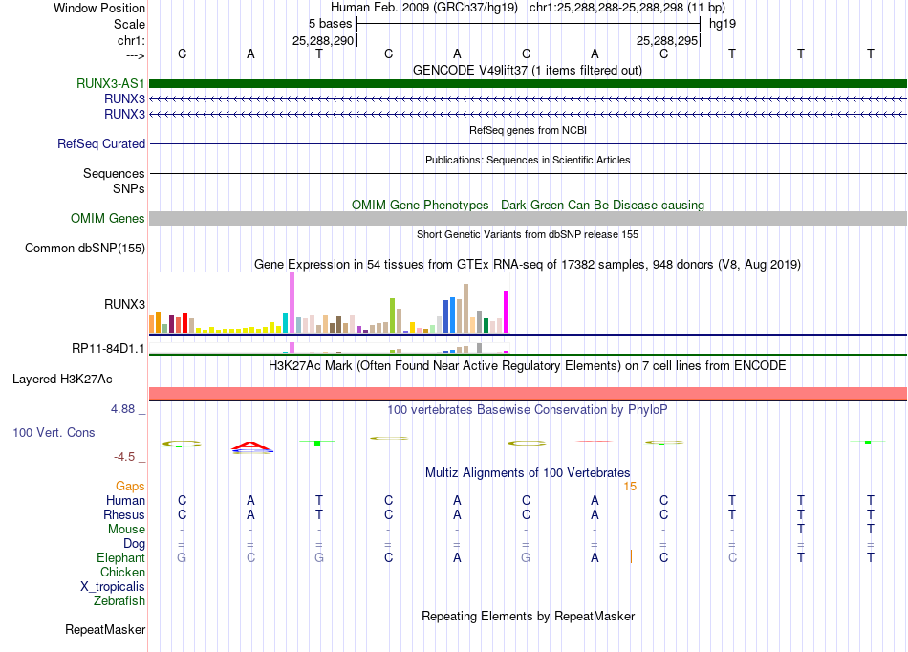Click the RP11-84D1.1 label
The height and width of the screenshot is (652, 908).
click(x=108, y=349)
